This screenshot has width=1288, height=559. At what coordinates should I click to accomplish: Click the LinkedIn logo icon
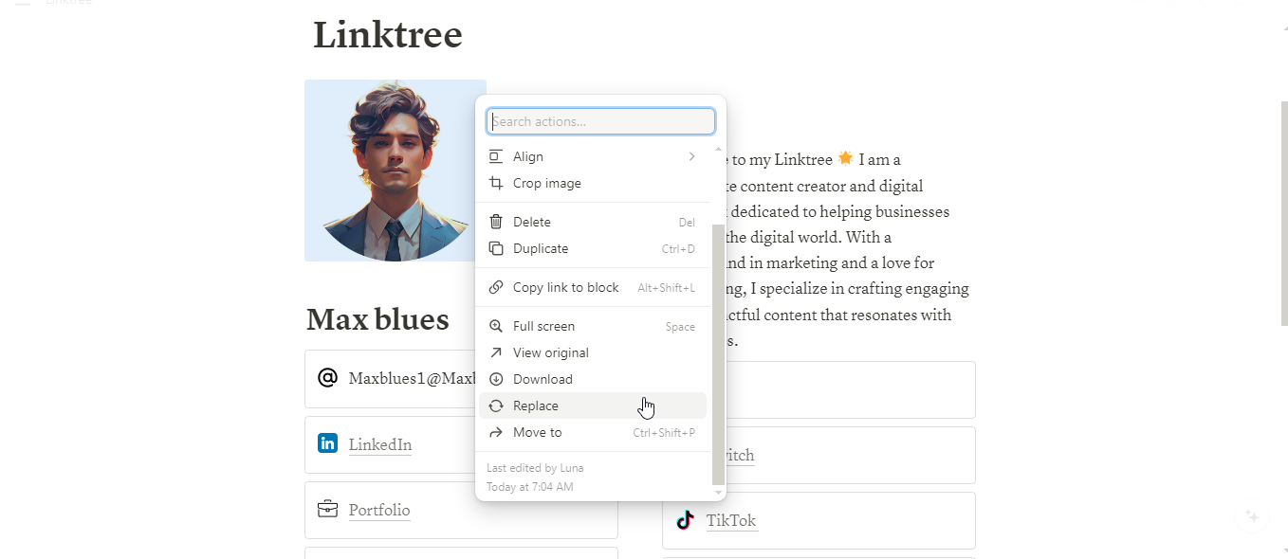pyautogui.click(x=327, y=443)
